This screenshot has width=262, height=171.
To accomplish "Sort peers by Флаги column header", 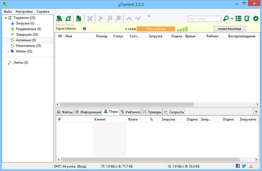I will [133, 119].
